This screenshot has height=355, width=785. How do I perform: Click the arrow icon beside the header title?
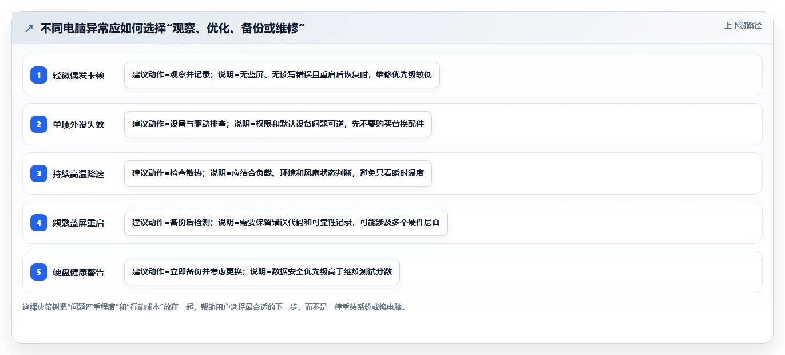29,28
